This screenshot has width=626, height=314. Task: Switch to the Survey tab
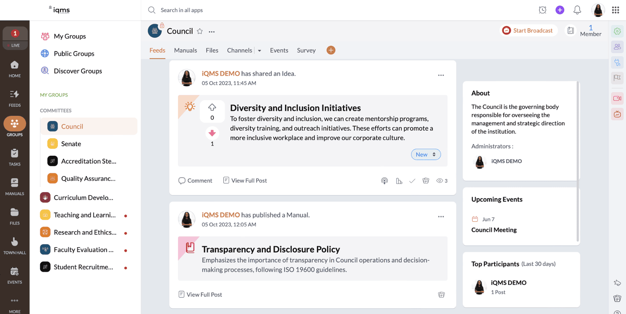[x=306, y=50]
